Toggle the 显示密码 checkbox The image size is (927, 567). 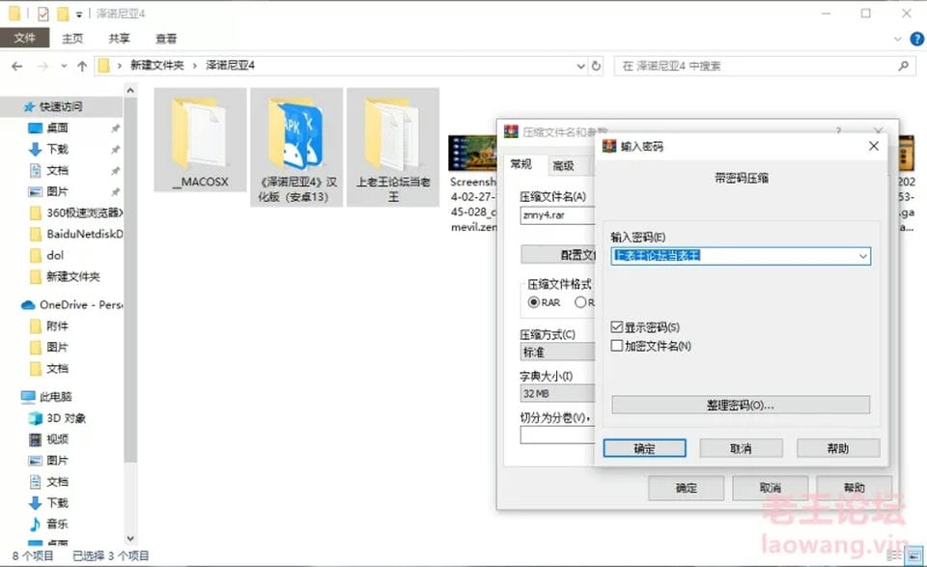pyautogui.click(x=617, y=326)
